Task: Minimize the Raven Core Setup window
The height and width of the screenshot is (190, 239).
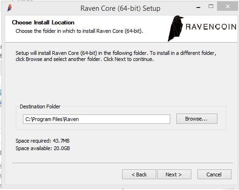Action: [198, 8]
